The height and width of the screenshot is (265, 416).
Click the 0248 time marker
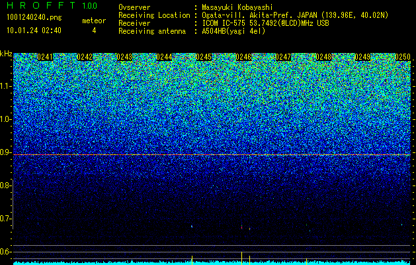pos(323,57)
